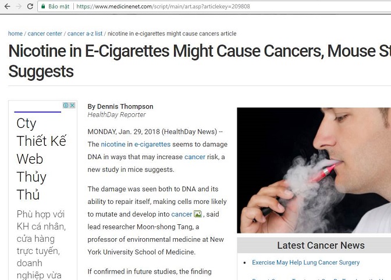Follow the 'e-cigarettes' article link
The height and width of the screenshot is (280, 391).
[x=152, y=144]
